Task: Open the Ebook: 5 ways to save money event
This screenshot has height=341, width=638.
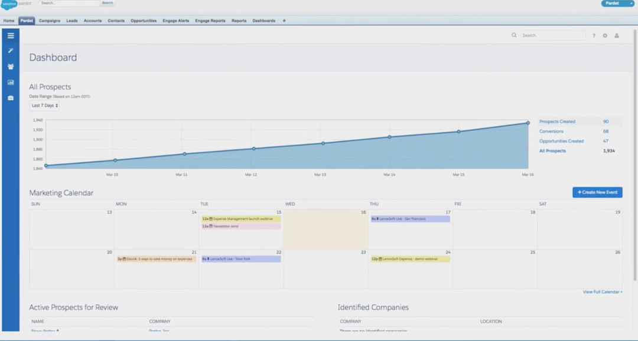Action: tap(156, 259)
